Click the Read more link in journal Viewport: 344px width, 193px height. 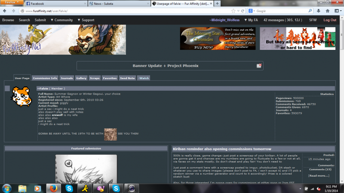tap(319, 175)
